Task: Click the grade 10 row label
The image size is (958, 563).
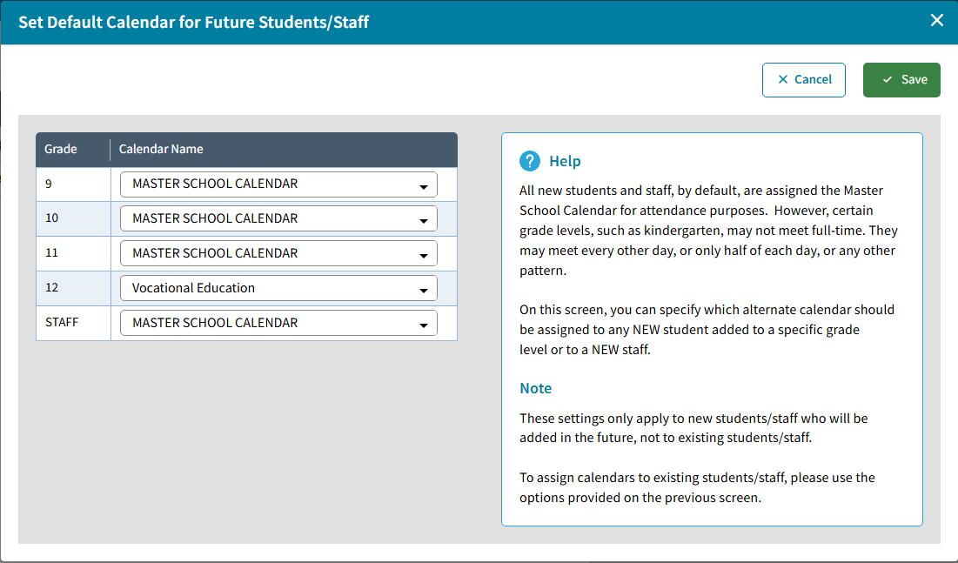Action: tap(52, 218)
